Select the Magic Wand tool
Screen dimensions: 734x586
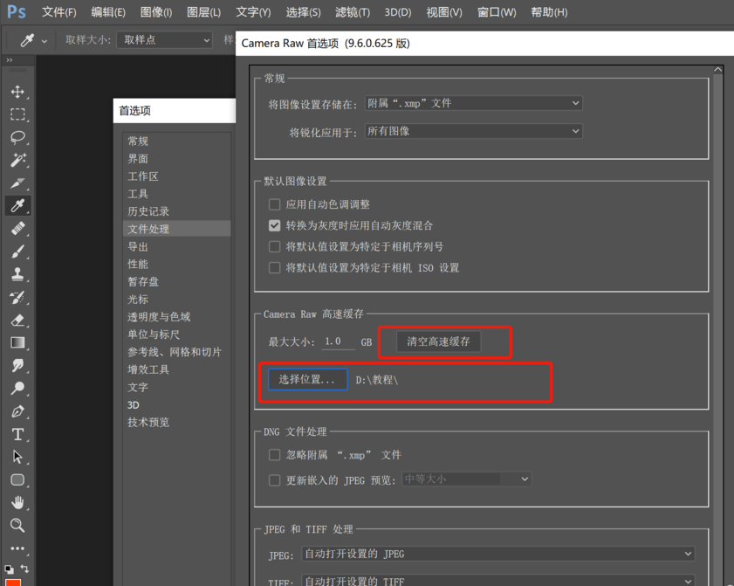[17, 160]
